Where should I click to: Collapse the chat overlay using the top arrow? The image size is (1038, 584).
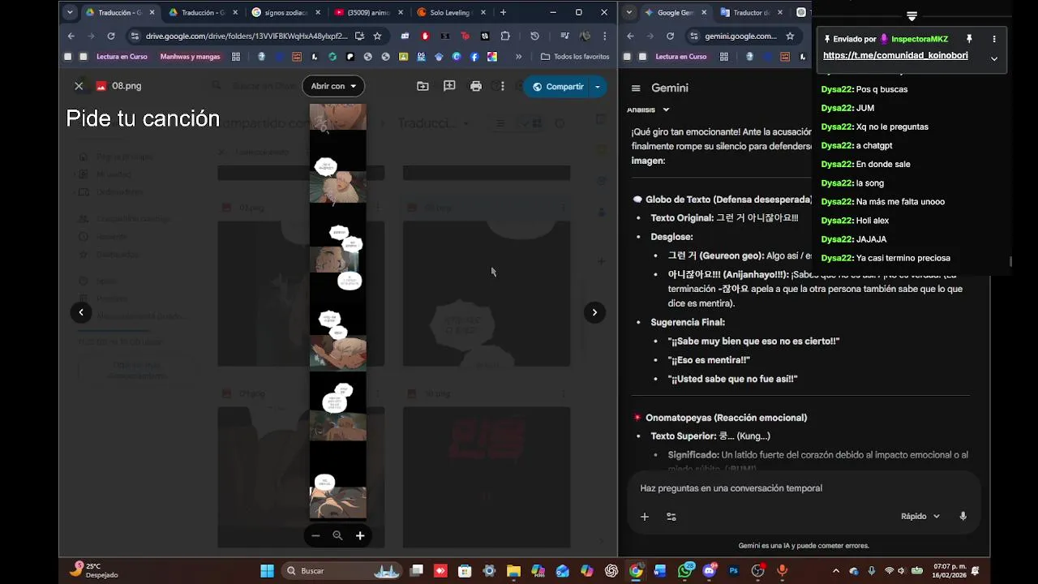pyautogui.click(x=911, y=16)
